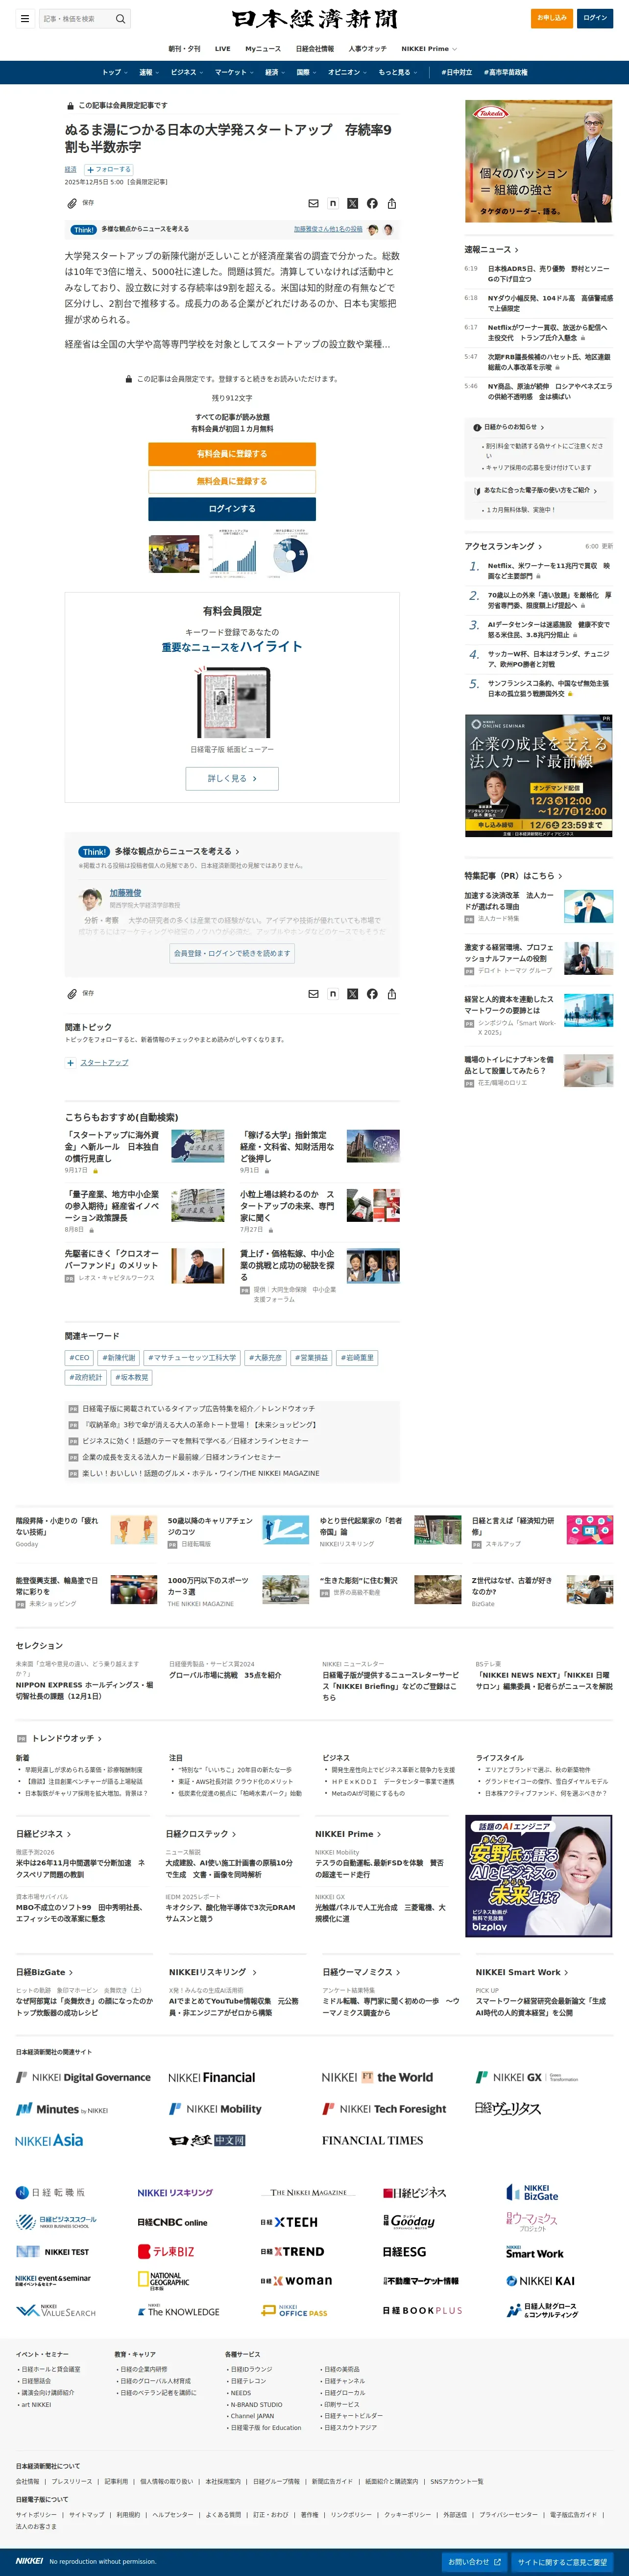Click #マサチューセッツ工科大学 keyword tag
This screenshot has width=629, height=2576.
[192, 1357]
